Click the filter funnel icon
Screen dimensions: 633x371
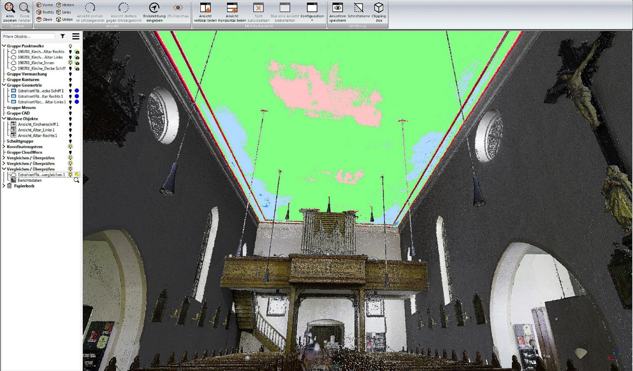pos(63,36)
